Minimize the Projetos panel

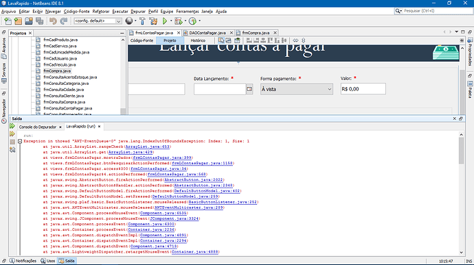pos(122,33)
